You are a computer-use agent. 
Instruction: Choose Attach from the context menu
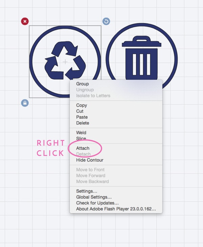pos(83,148)
